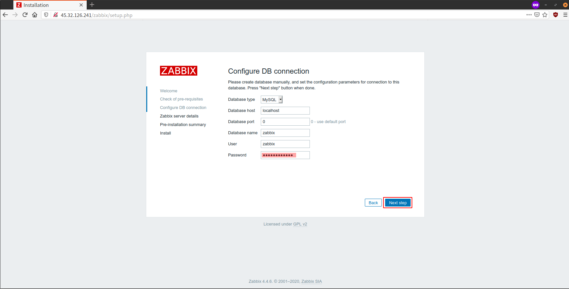Click the browser forward arrow
This screenshot has height=289, width=569.
pyautogui.click(x=15, y=15)
